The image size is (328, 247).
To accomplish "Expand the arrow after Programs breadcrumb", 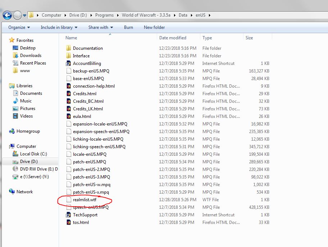I will click(118, 15).
